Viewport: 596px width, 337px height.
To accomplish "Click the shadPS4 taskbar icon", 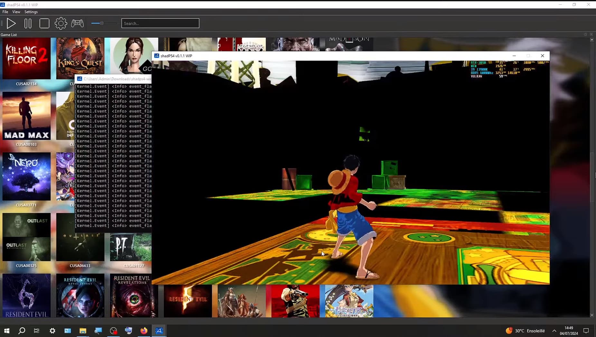I will coord(159,331).
